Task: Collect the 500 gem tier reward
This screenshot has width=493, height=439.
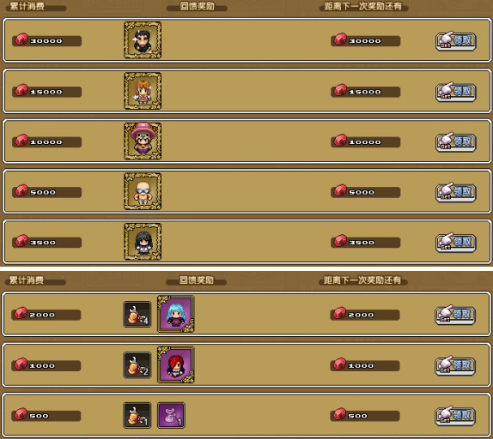Action: [x=455, y=416]
